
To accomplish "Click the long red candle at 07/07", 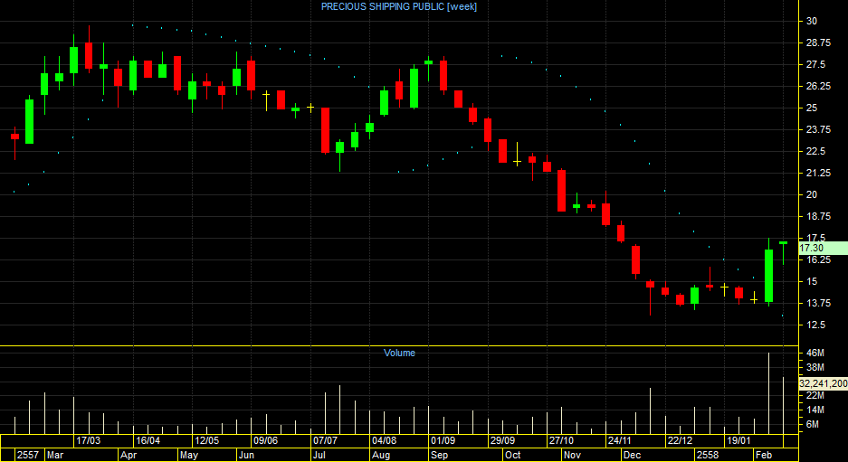I will pyautogui.click(x=325, y=131).
